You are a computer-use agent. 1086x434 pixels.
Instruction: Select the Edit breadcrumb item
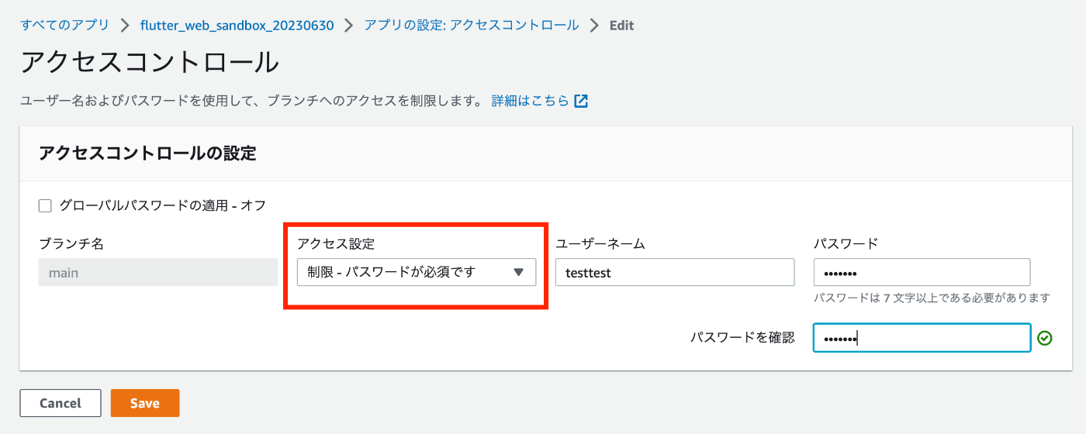click(x=621, y=25)
